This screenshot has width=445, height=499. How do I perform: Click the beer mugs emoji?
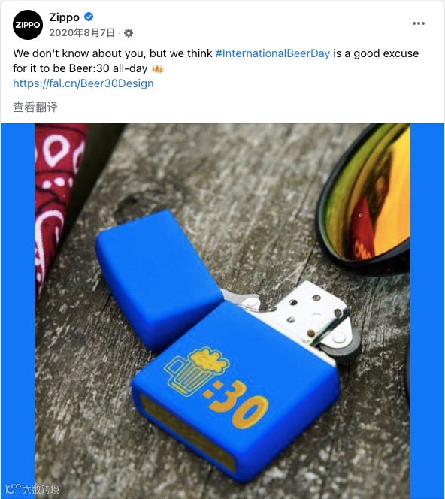(158, 68)
